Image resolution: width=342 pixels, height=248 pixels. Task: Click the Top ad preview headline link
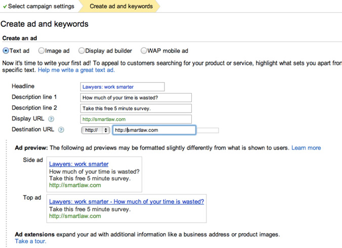(x=126, y=202)
